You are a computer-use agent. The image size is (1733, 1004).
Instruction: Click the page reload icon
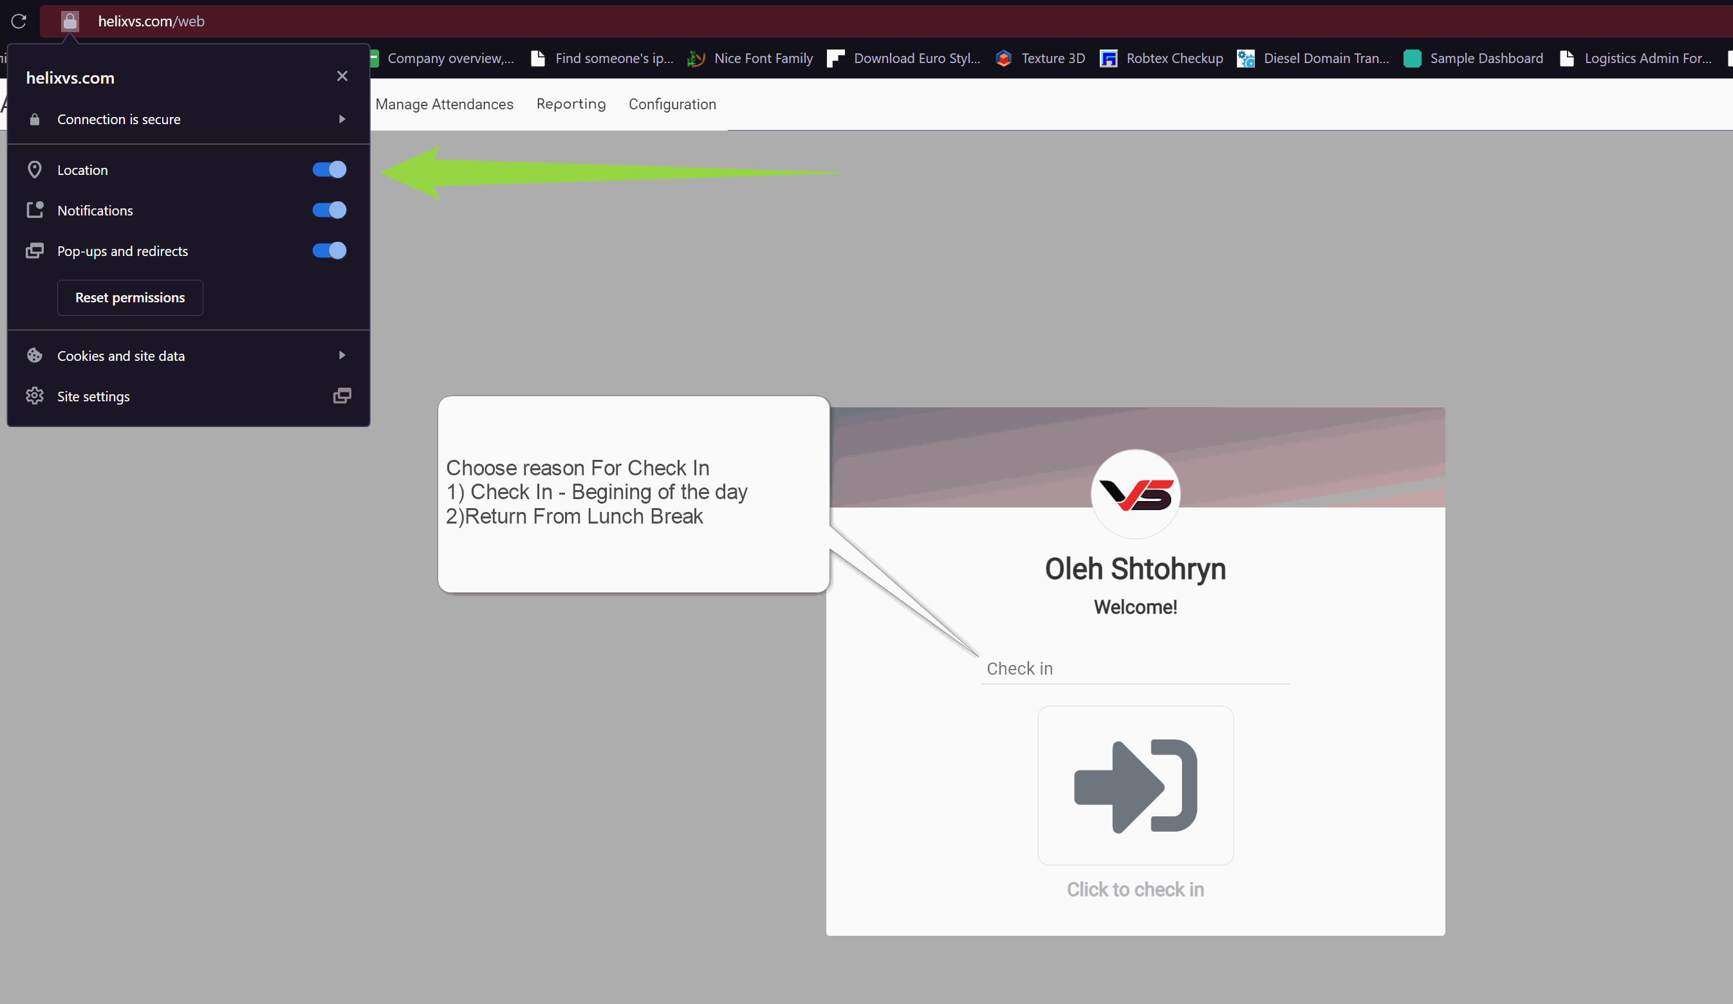[19, 21]
